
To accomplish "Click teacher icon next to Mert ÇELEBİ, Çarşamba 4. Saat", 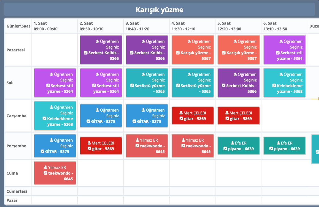I will coord(181,113).
